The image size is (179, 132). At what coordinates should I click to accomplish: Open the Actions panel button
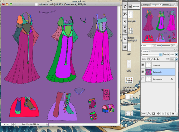(134, 6)
